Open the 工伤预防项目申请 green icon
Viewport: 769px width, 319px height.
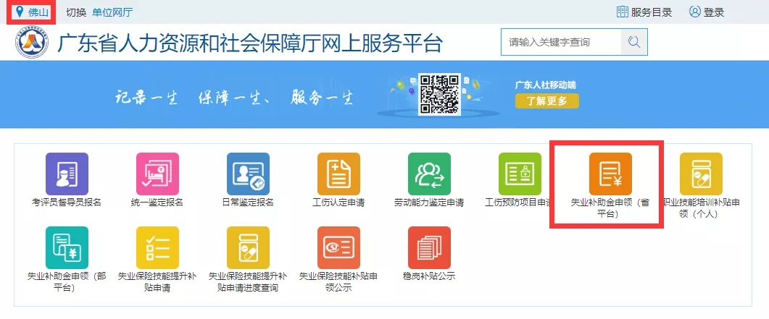pyautogui.click(x=520, y=174)
